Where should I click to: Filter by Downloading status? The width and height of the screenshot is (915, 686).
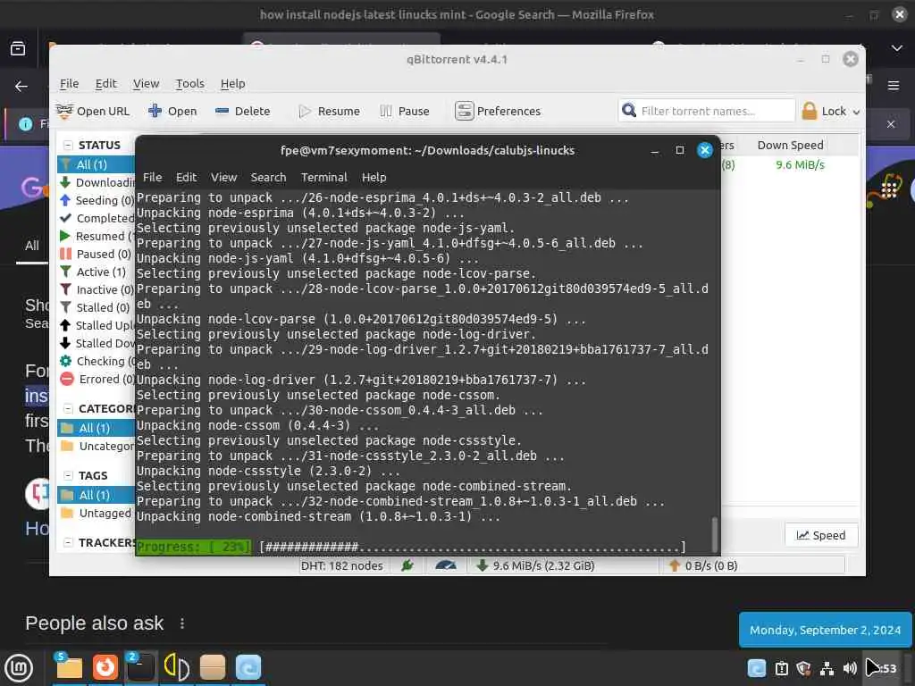point(97,182)
